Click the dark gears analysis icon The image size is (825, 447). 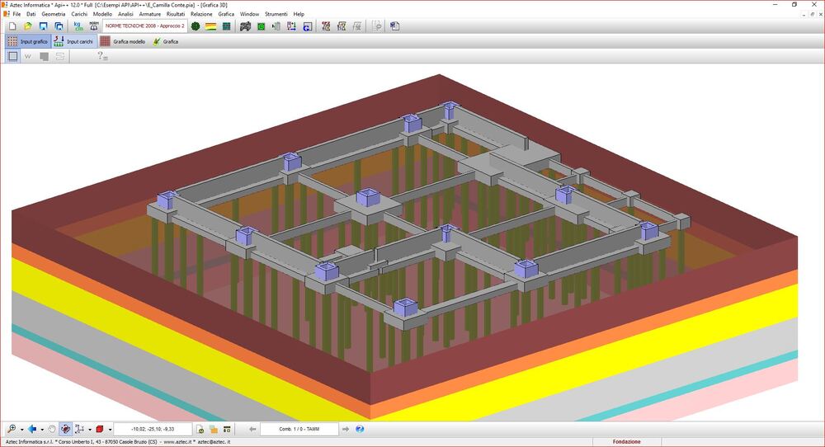pos(245,26)
